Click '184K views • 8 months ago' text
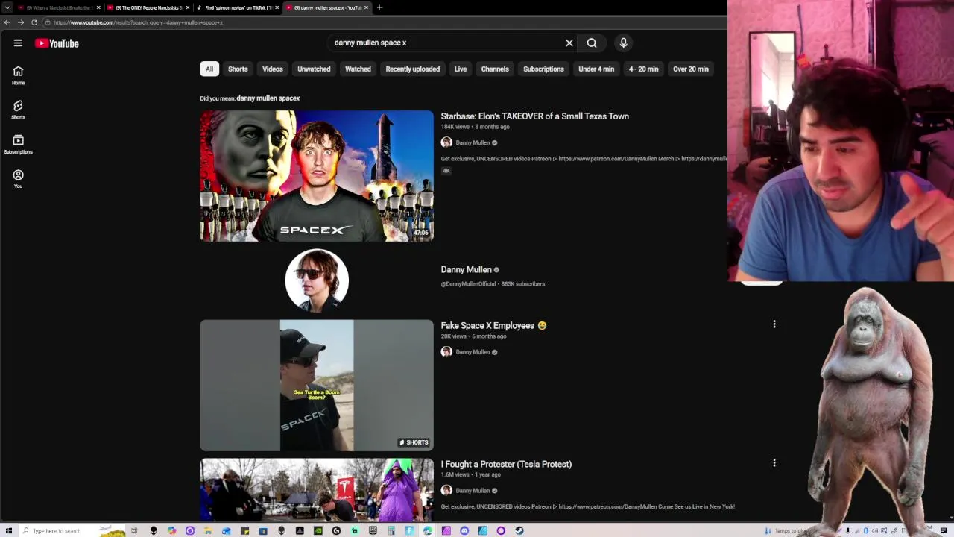954x537 pixels. [x=475, y=127]
